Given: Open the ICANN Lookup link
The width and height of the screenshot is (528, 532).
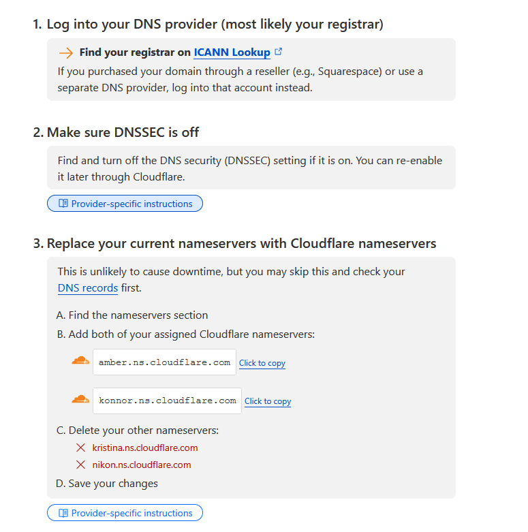Looking at the screenshot, I should (232, 52).
